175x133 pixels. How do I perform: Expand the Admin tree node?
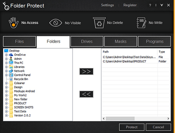point(6,59)
